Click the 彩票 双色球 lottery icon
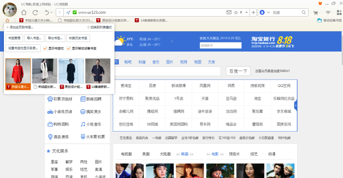Viewport: 343px width, 178px height. [50, 99]
